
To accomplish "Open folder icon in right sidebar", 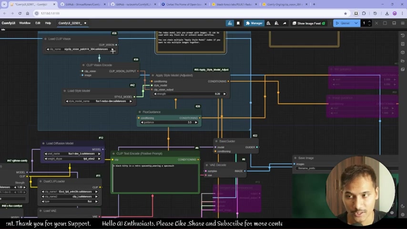I will [403, 61].
